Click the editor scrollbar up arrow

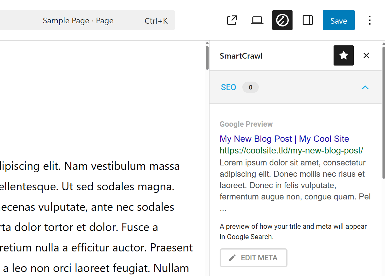[x=207, y=43]
